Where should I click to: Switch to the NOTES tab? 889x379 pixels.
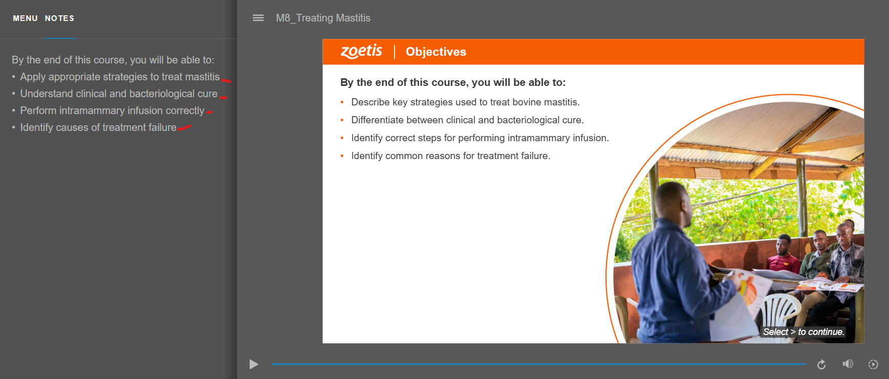(x=59, y=18)
